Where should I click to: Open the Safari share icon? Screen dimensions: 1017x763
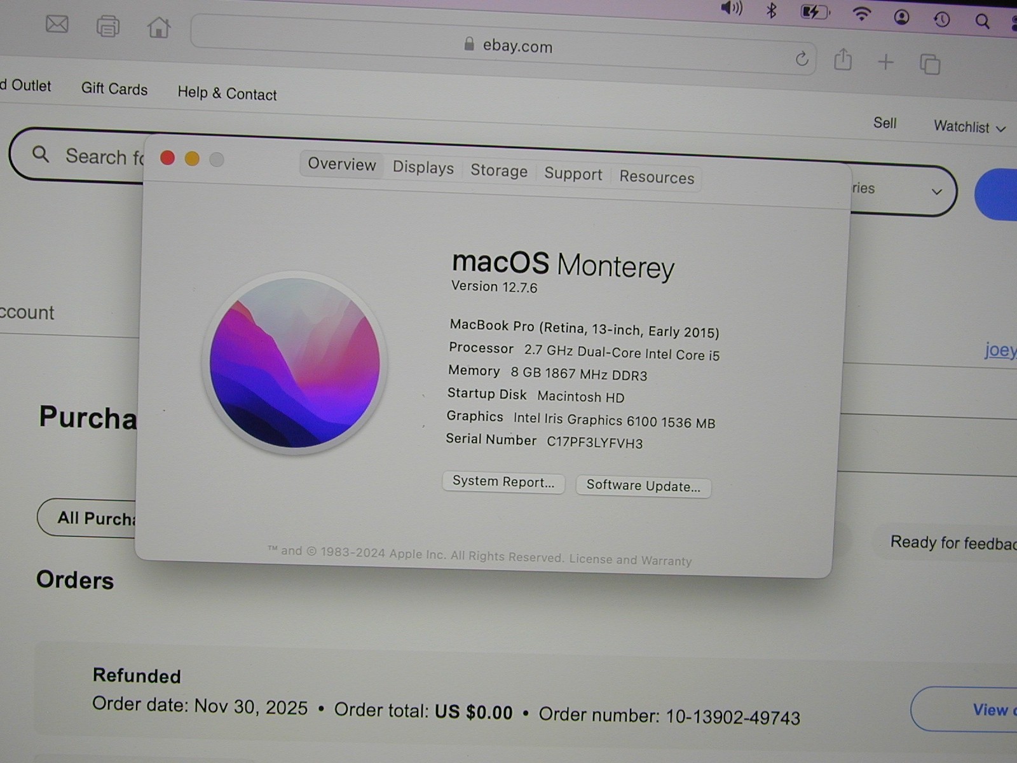coord(843,59)
